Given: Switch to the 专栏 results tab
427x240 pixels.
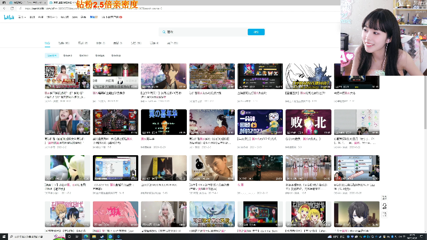Looking at the screenshot, I should [136, 43].
